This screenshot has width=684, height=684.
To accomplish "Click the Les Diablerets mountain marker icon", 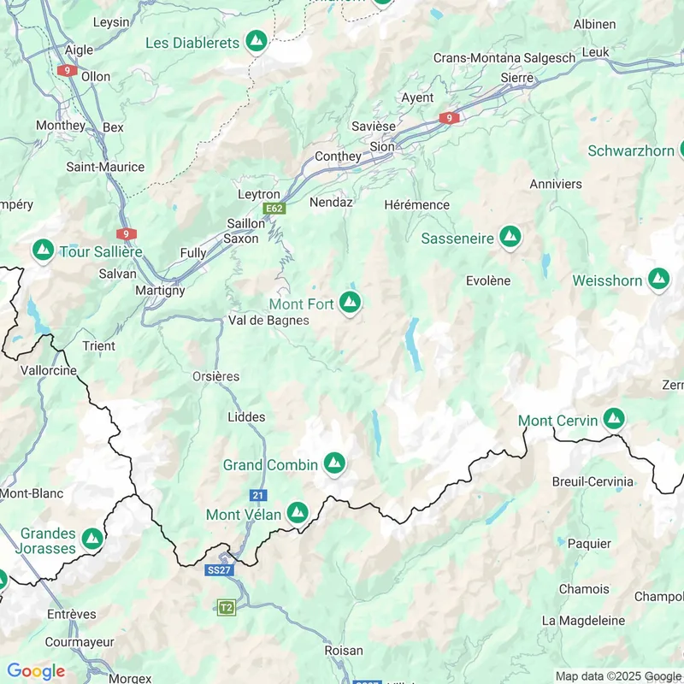I will 256,41.
